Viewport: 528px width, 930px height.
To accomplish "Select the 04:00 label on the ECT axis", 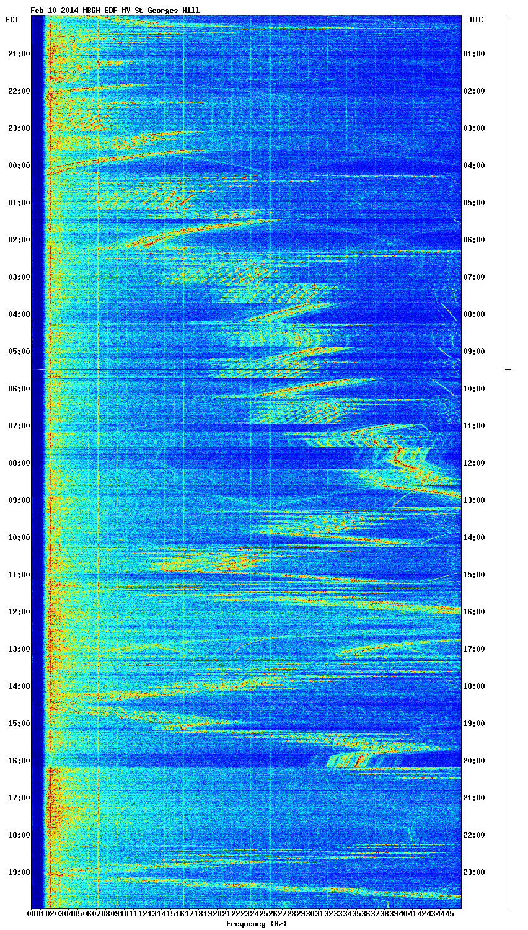I will tap(19, 314).
